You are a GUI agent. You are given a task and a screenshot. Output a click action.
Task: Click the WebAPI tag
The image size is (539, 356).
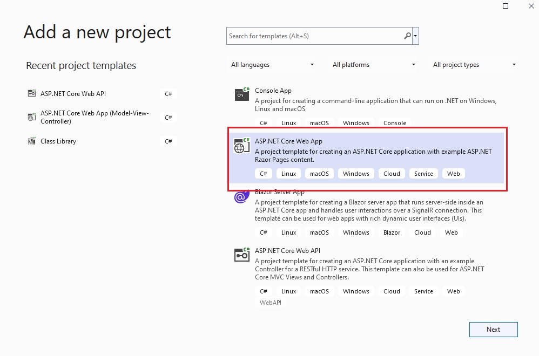pyautogui.click(x=270, y=303)
